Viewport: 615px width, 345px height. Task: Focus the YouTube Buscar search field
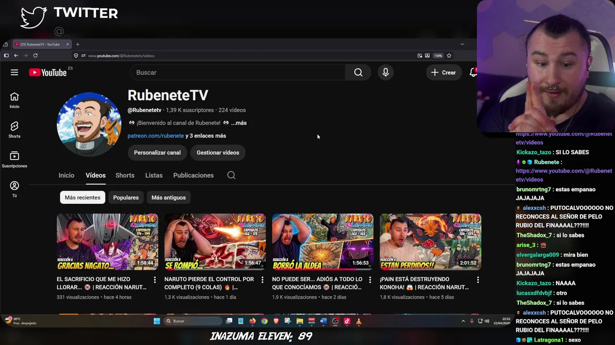click(238, 72)
